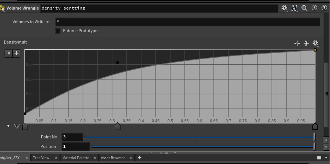Click the vertical flip ramp icon
Viewport: 330px width, 164px height.
tap(306, 43)
